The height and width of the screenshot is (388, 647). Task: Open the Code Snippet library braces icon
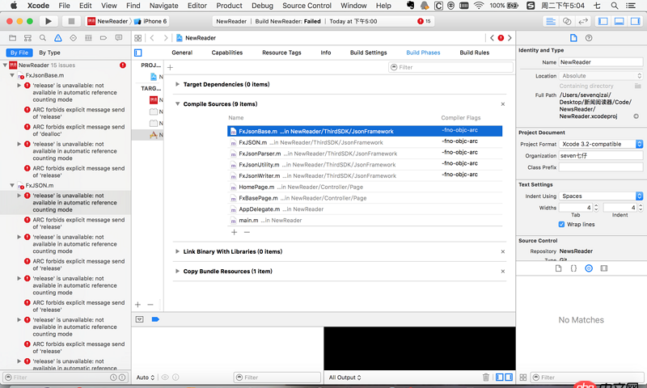[x=573, y=268]
